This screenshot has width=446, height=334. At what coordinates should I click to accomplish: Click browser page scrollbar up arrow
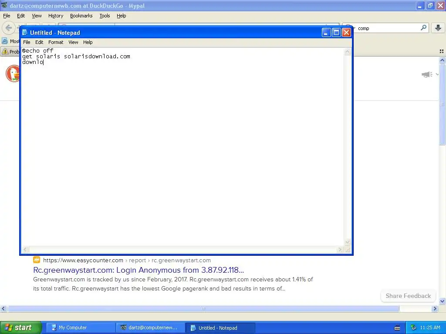(442, 60)
